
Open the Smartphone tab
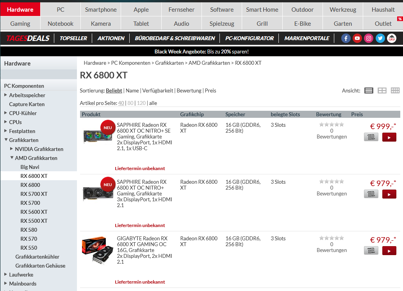(x=101, y=9)
